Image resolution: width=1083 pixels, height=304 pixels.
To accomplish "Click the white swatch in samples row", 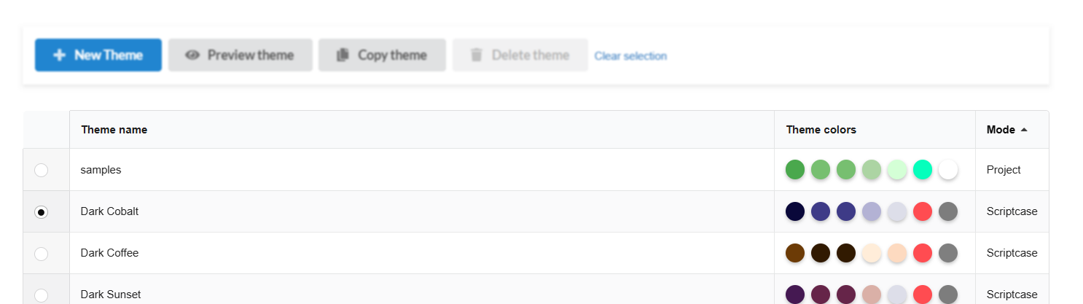I will coord(948,170).
